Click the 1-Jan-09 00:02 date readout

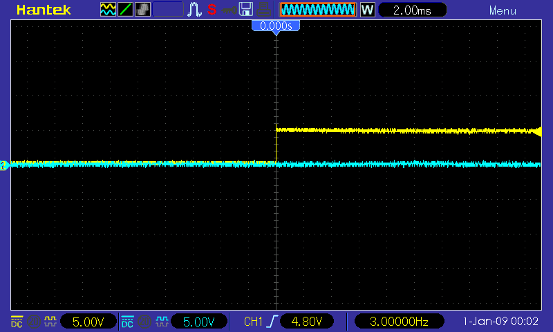click(500, 322)
